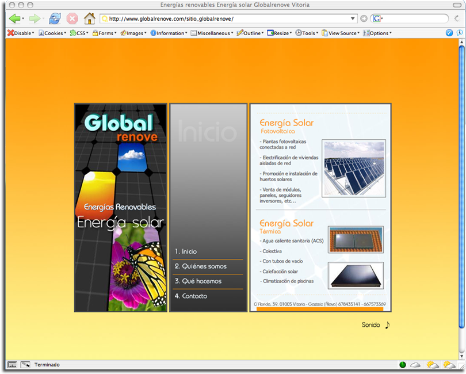Click the last sun-and-cloud weather icon
Viewport: 466px width, 374px height.
click(449, 365)
